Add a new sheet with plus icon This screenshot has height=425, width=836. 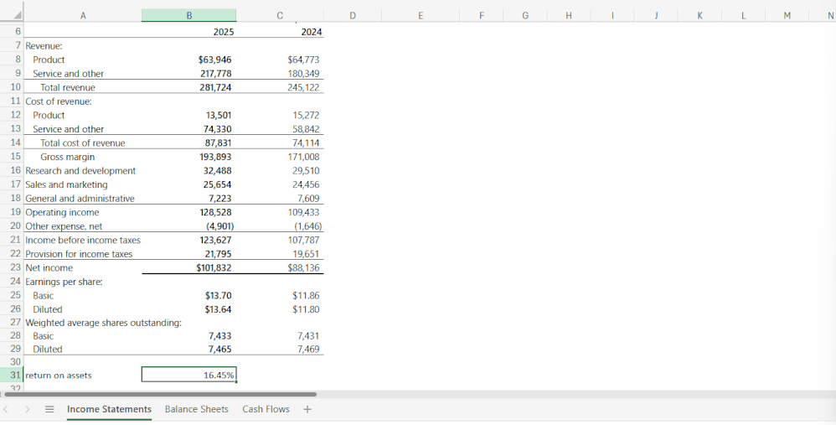pos(307,410)
